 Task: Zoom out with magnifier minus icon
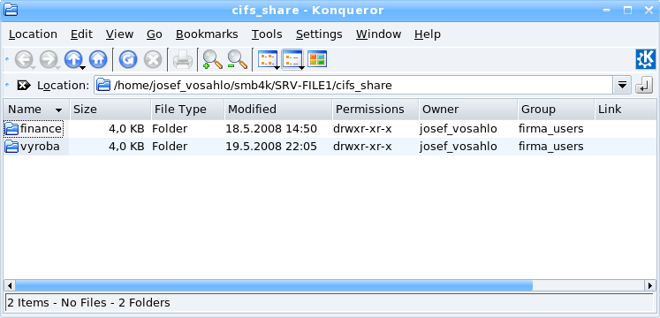pyautogui.click(x=238, y=60)
